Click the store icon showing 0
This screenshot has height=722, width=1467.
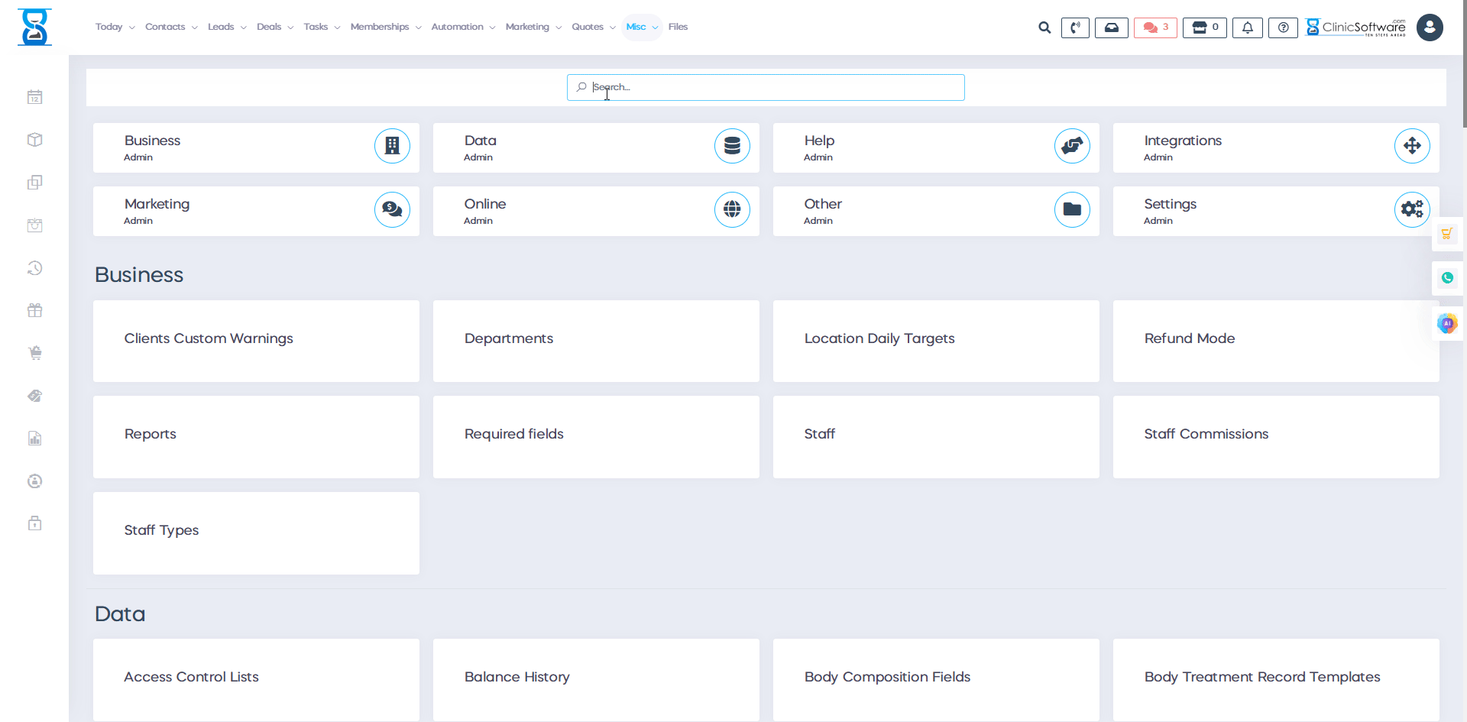coord(1204,28)
